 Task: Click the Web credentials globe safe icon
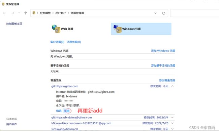click(x=56, y=29)
